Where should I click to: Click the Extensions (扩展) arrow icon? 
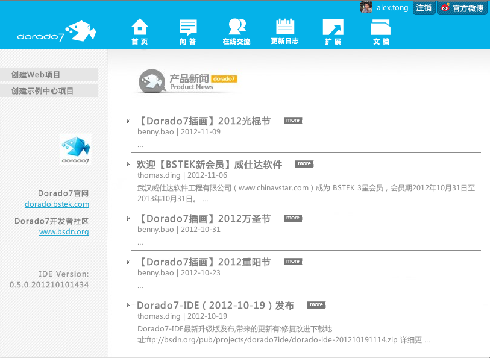[x=333, y=27]
